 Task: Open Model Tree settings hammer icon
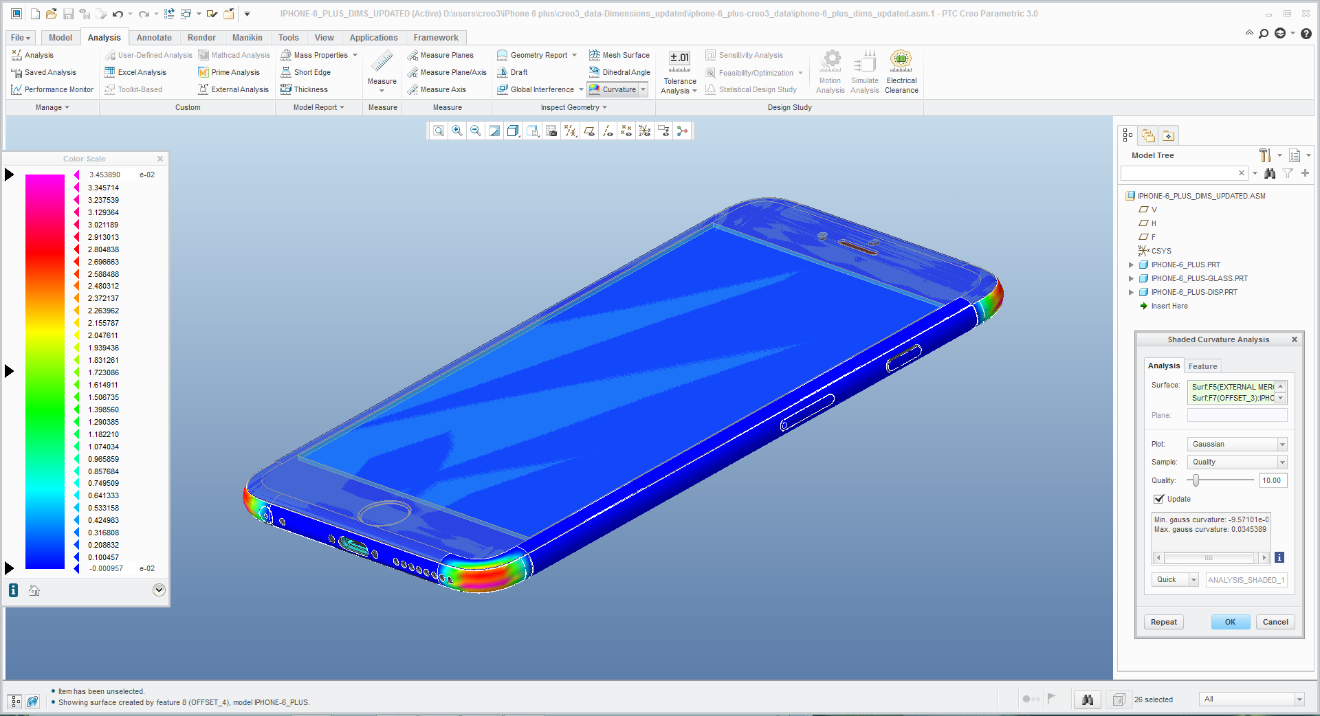1265,155
